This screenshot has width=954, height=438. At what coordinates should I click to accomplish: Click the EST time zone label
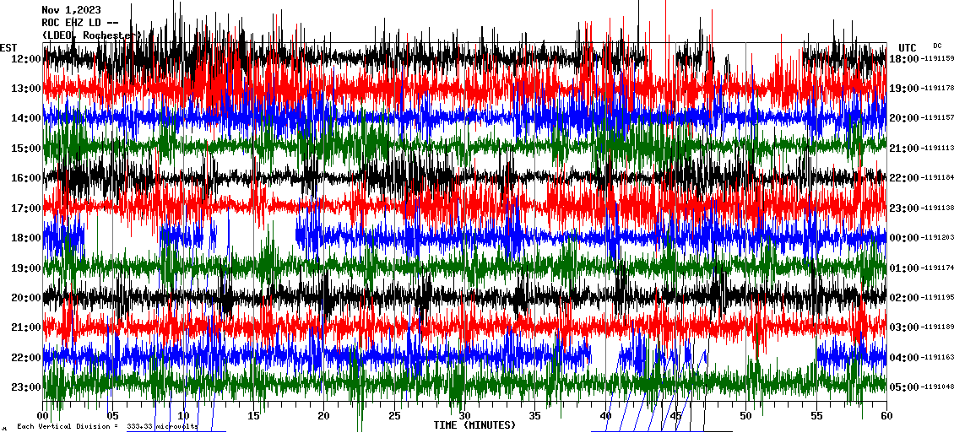tap(8, 47)
